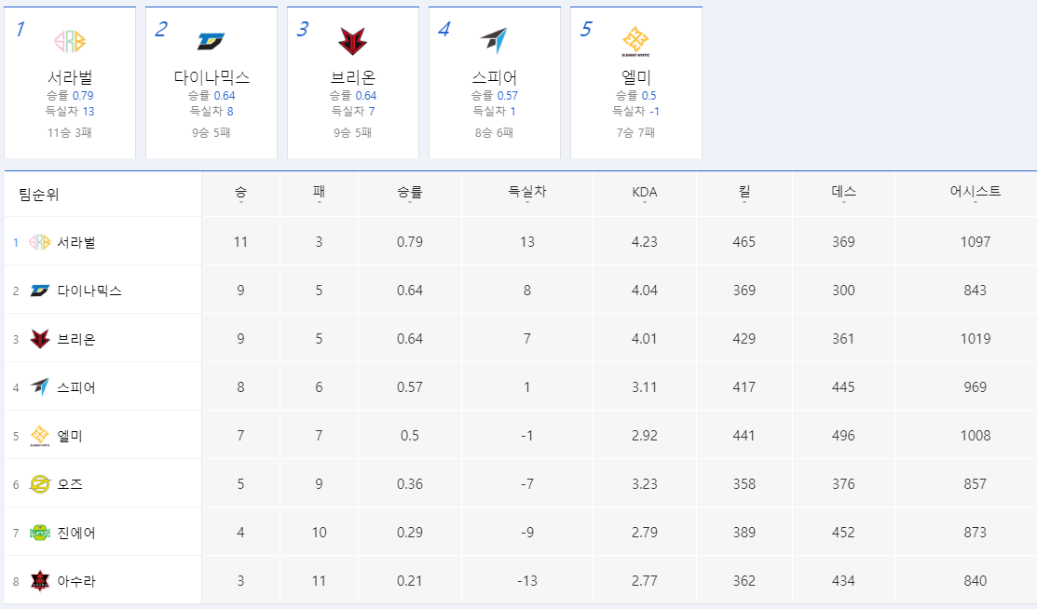
Task: Click 진에어 losses value 10
Action: point(319,533)
